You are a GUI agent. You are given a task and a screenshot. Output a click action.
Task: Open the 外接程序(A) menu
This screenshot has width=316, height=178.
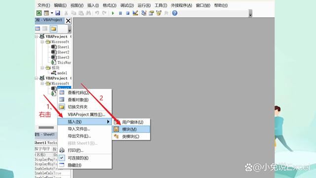click(181, 5)
